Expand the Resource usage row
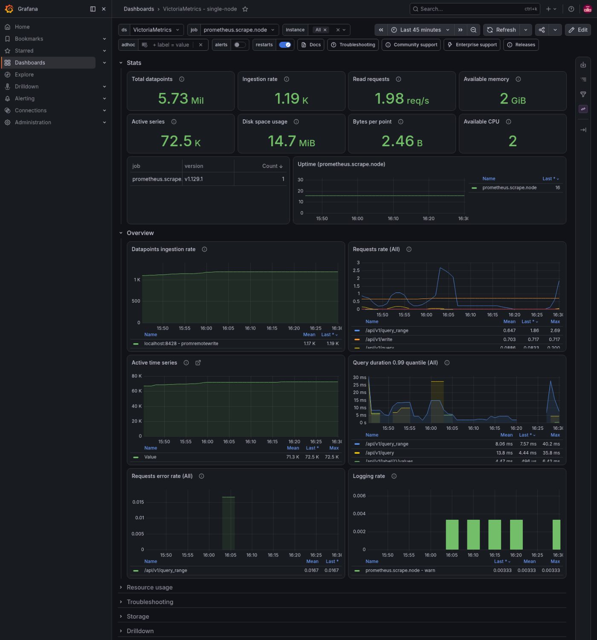Screen dimensions: 597x640 pos(149,588)
